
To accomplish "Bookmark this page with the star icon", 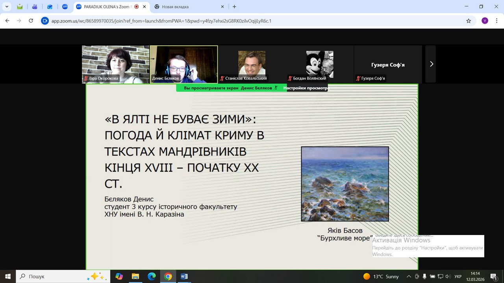I will (469, 21).
